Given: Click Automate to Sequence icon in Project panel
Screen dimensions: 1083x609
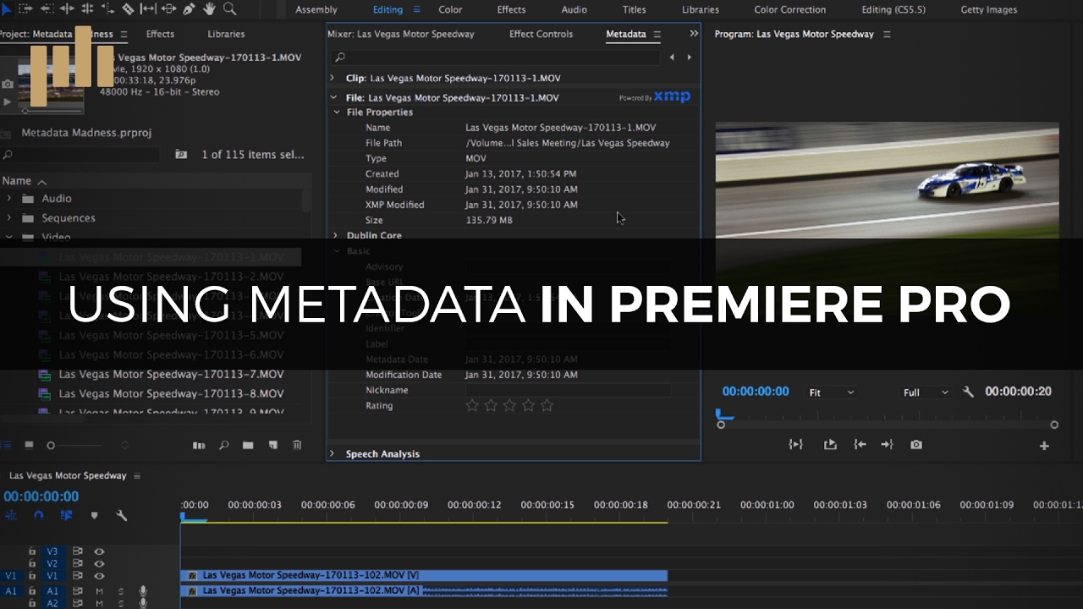Looking at the screenshot, I should tap(199, 445).
